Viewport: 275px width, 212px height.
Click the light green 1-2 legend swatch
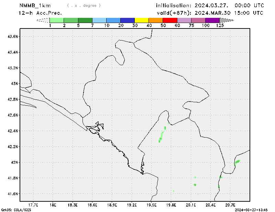57,20
